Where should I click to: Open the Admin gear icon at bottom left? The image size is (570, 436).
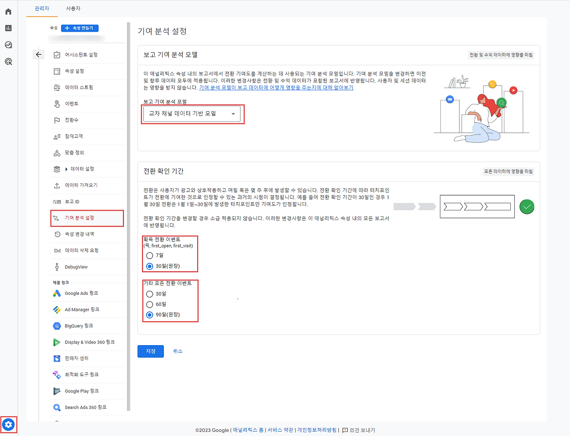point(9,424)
